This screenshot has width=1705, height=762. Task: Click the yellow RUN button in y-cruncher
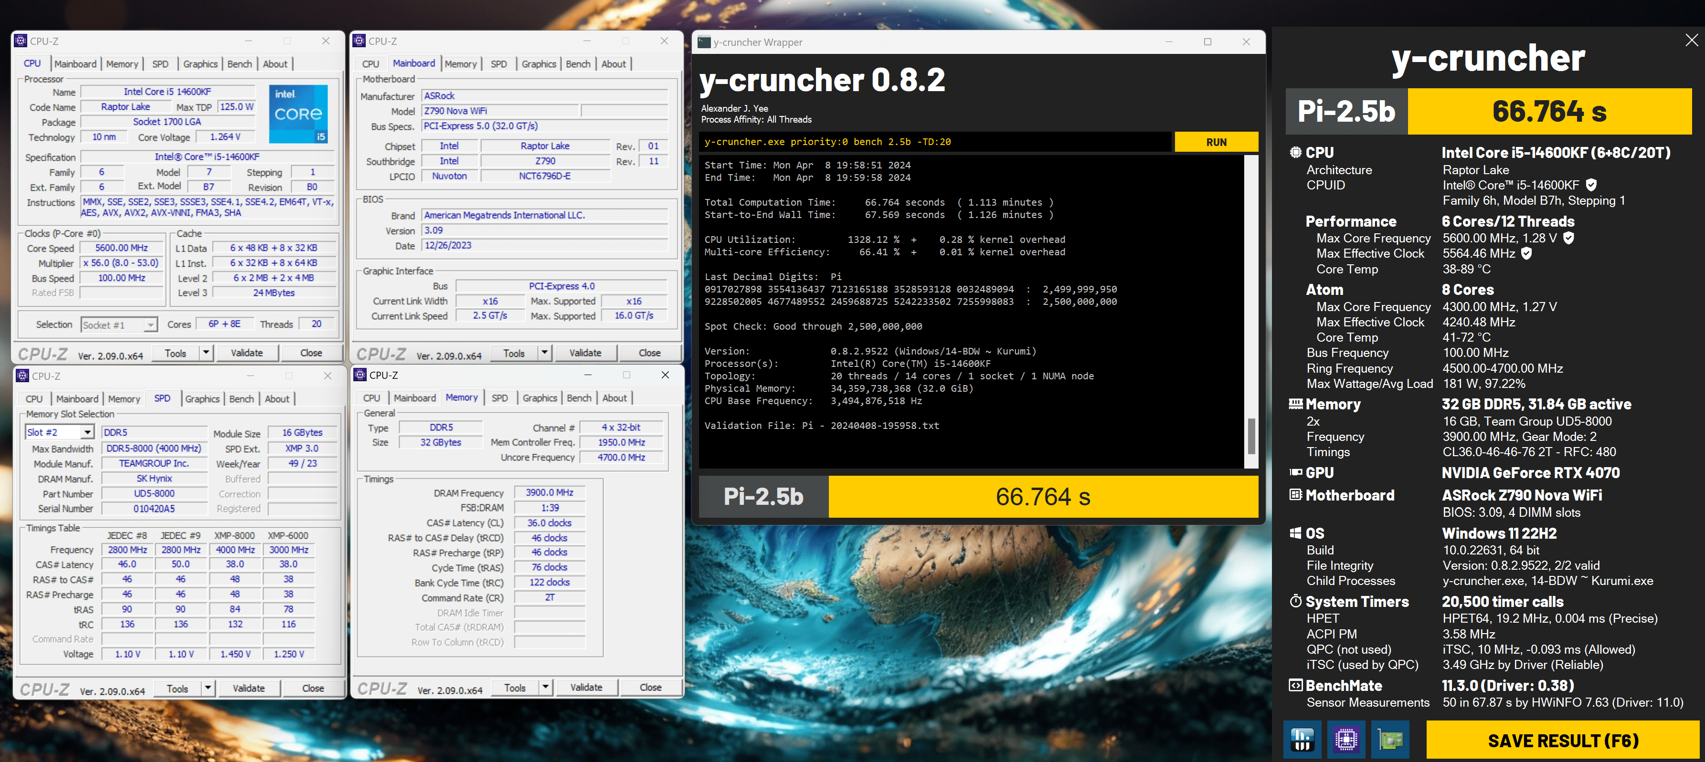(1217, 142)
